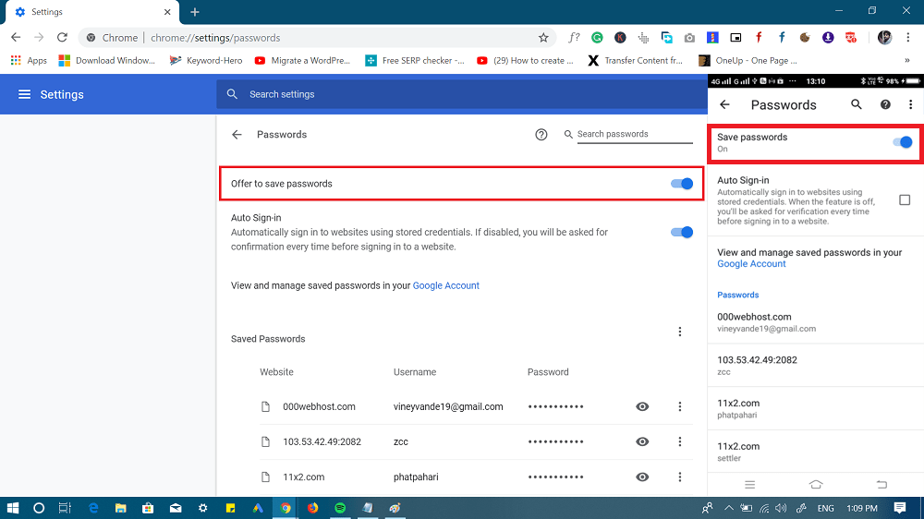Image resolution: width=924 pixels, height=519 pixels.
Task: Click the browser forward arrow
Action: click(x=39, y=38)
